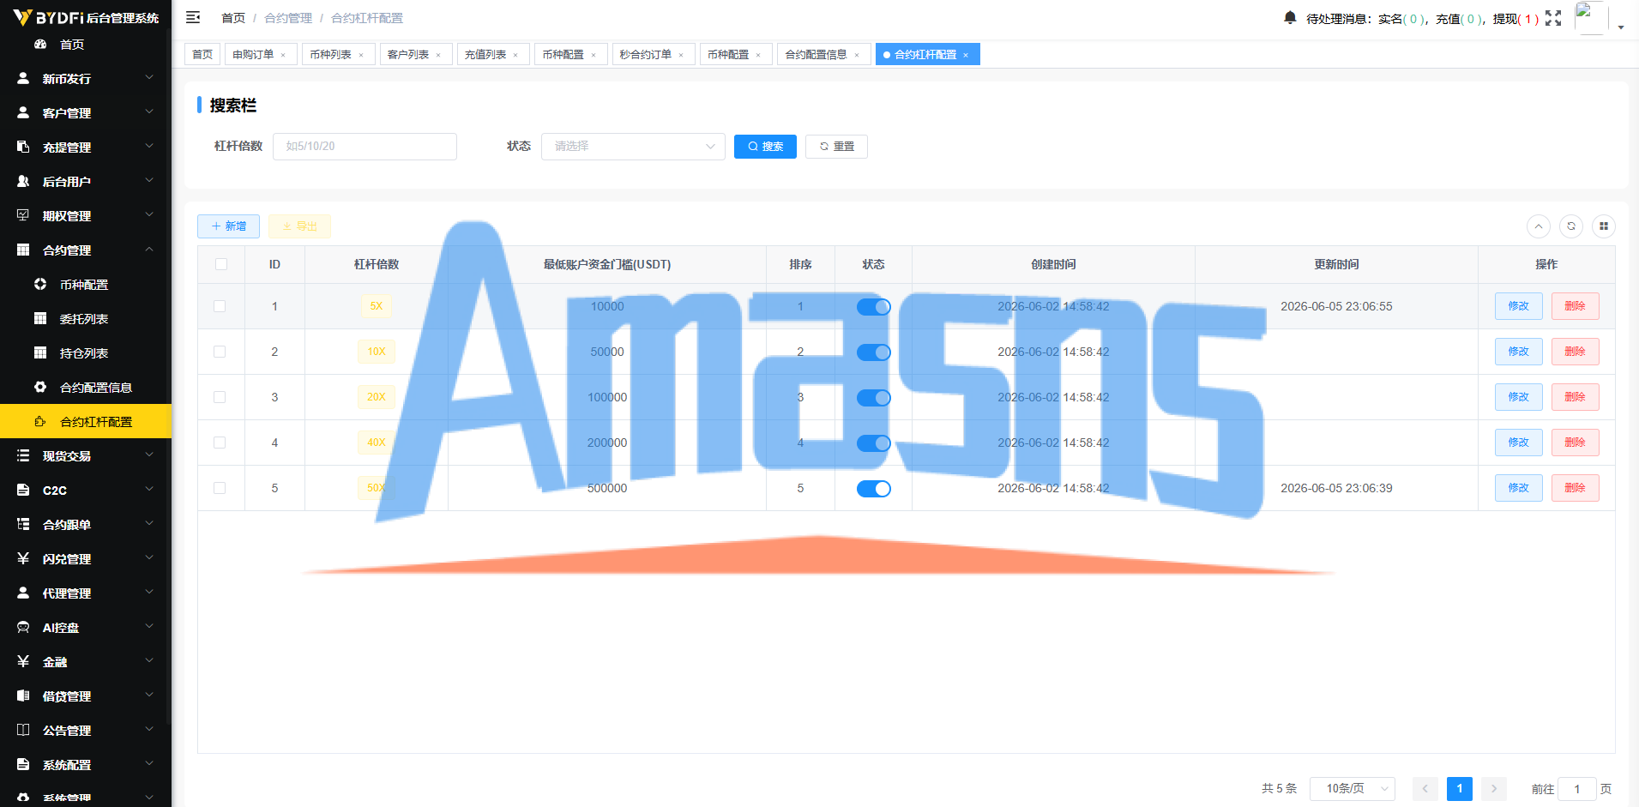Close the 申购订单 tab
This screenshot has height=807, width=1639.
point(283,55)
